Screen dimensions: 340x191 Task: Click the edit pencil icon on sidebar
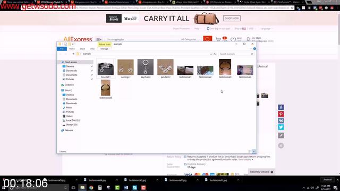click(x=281, y=136)
